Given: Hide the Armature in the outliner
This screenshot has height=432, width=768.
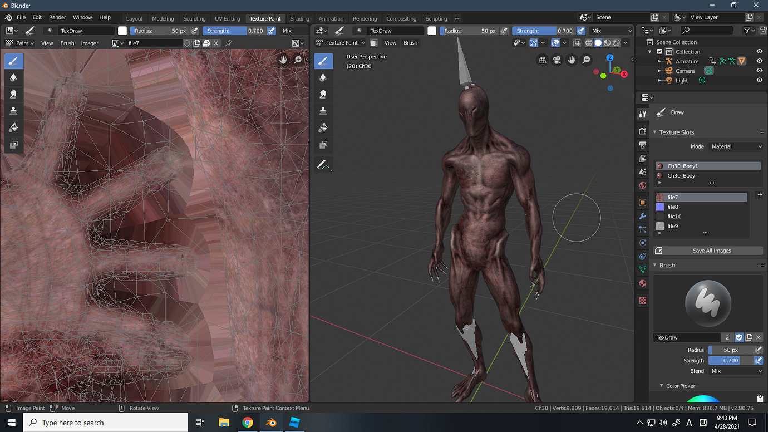Looking at the screenshot, I should point(759,61).
